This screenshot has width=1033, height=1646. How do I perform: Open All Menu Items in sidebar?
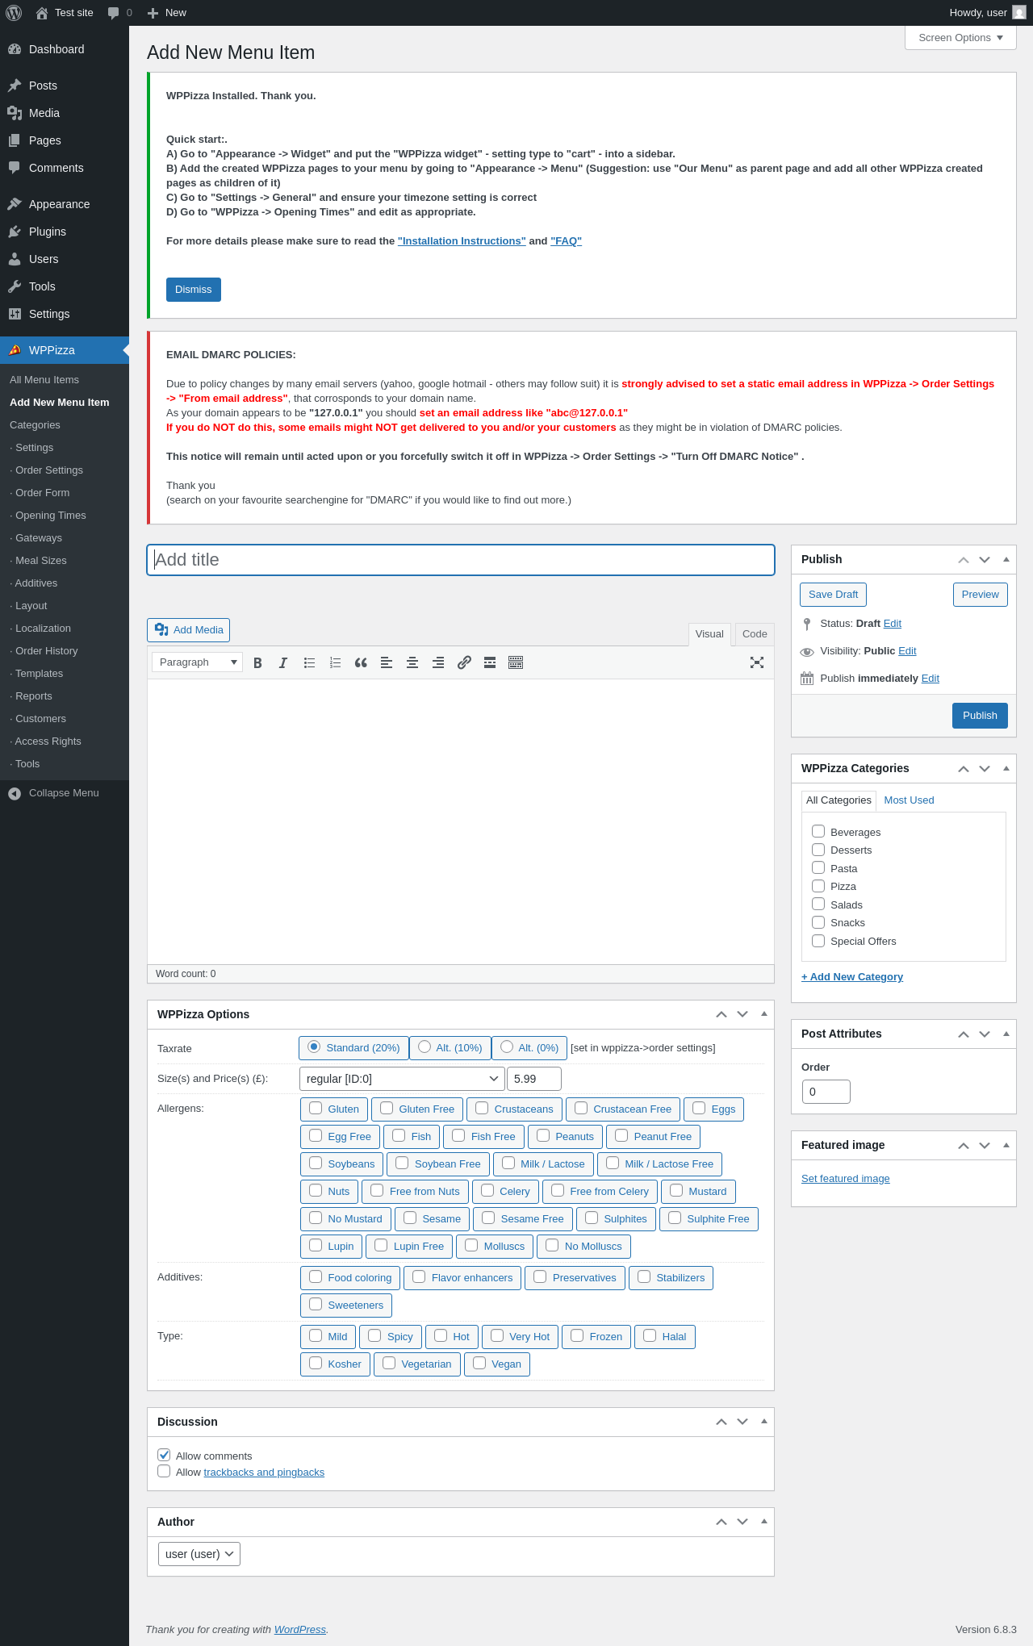(44, 380)
